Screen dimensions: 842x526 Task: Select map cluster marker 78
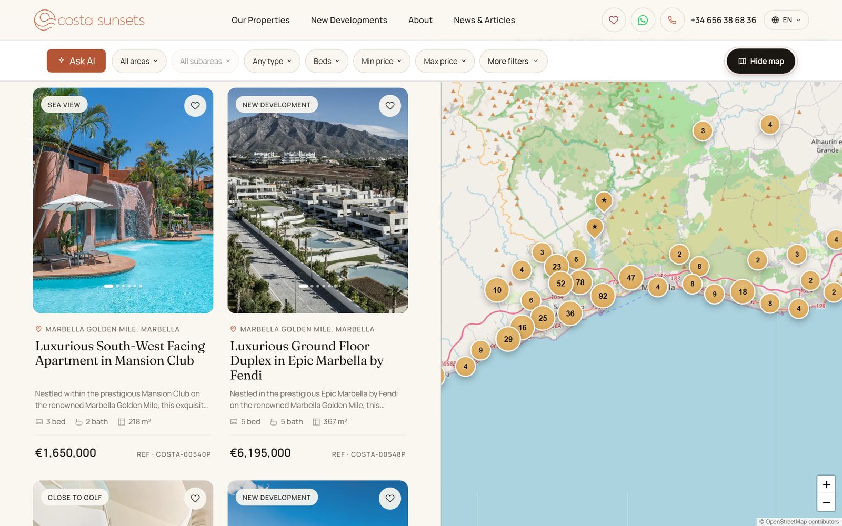(x=580, y=282)
